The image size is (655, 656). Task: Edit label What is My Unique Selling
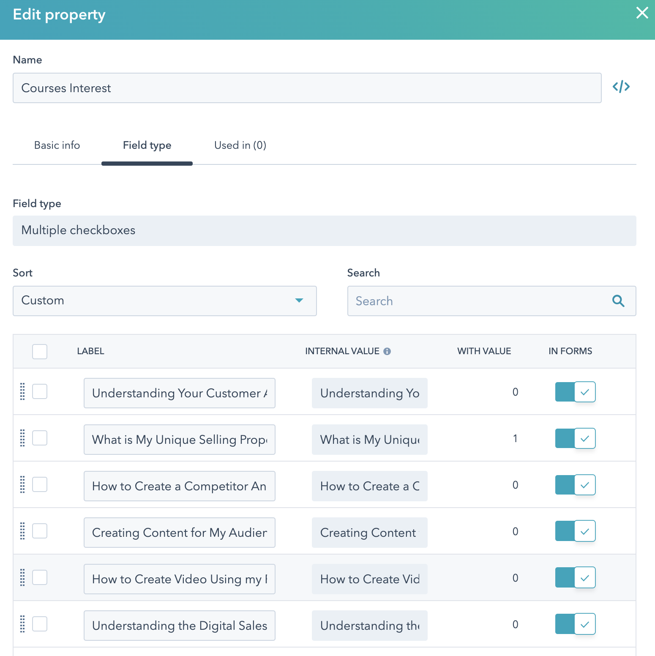coord(180,440)
